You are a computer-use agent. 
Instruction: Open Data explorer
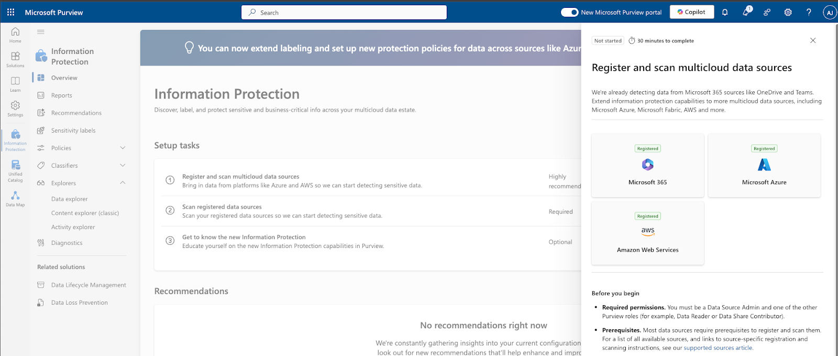coord(69,199)
